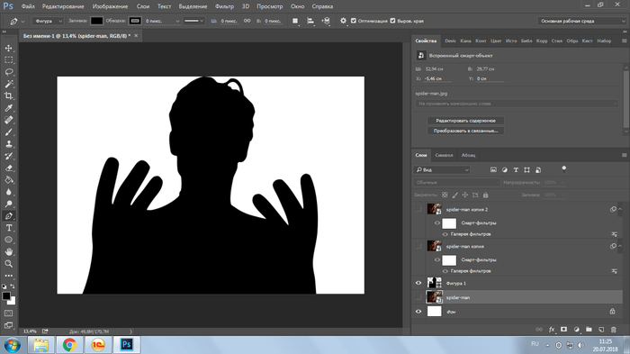The width and height of the screenshot is (630, 354).
Task: Open the Фильтр menu
Action: tap(224, 6)
